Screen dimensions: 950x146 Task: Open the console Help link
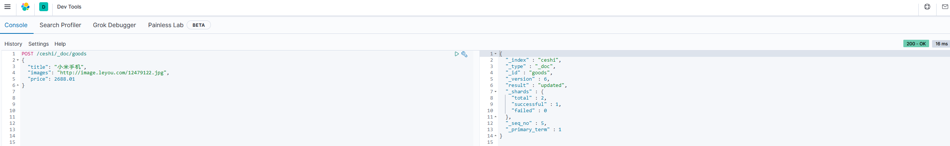coord(60,44)
